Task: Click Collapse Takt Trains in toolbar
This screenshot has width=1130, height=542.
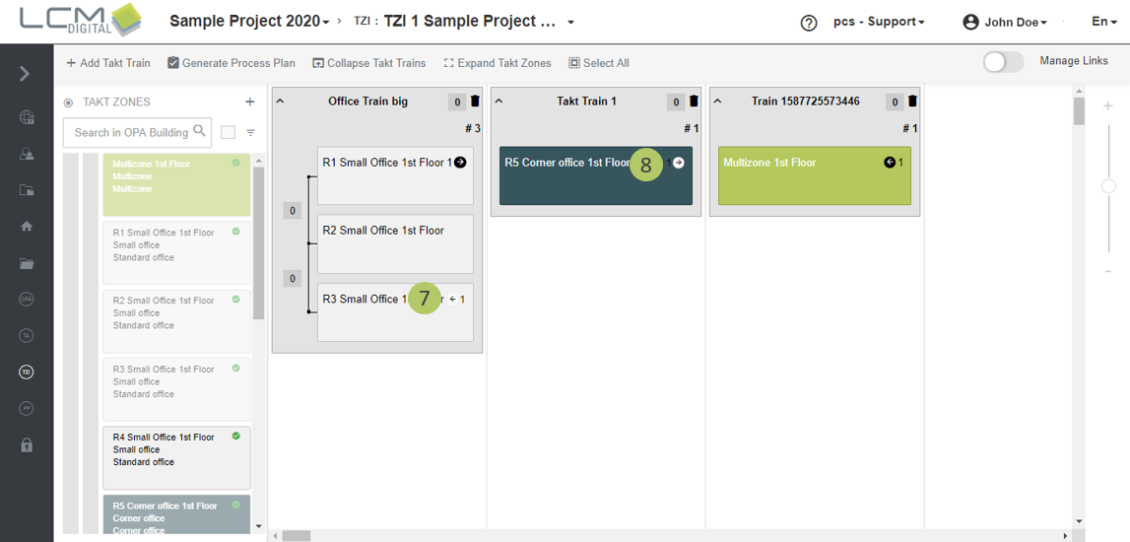Action: 369,63
